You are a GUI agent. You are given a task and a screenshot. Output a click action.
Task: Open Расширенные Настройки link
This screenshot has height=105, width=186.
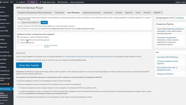coord(167,39)
